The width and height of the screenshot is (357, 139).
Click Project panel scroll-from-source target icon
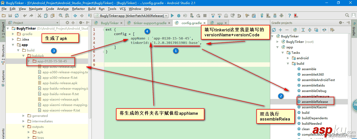click(x=67, y=23)
